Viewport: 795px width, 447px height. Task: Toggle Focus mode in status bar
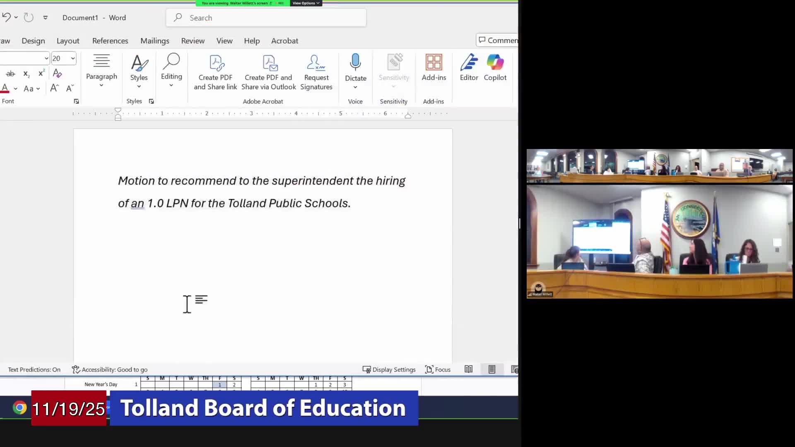point(438,370)
